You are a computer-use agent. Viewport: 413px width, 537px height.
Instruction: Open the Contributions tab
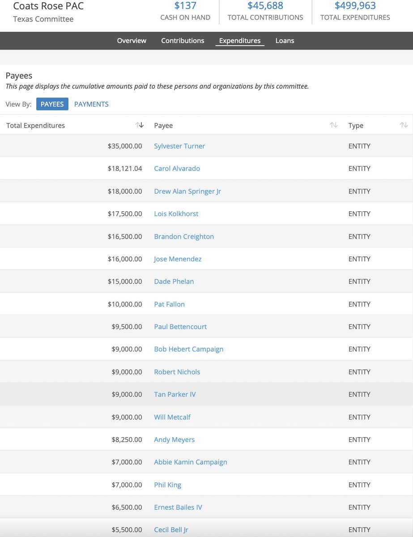183,41
